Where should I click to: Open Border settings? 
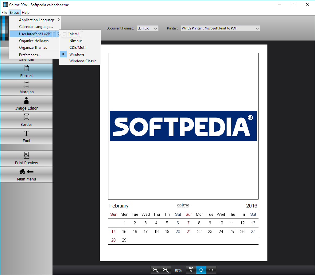[26, 120]
